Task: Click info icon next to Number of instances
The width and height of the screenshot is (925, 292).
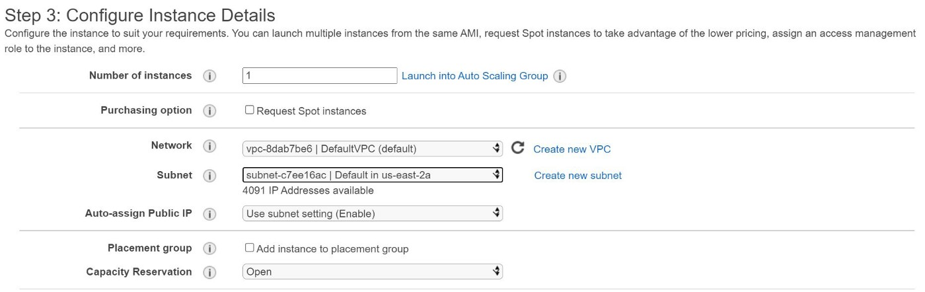Action: pyautogui.click(x=209, y=76)
